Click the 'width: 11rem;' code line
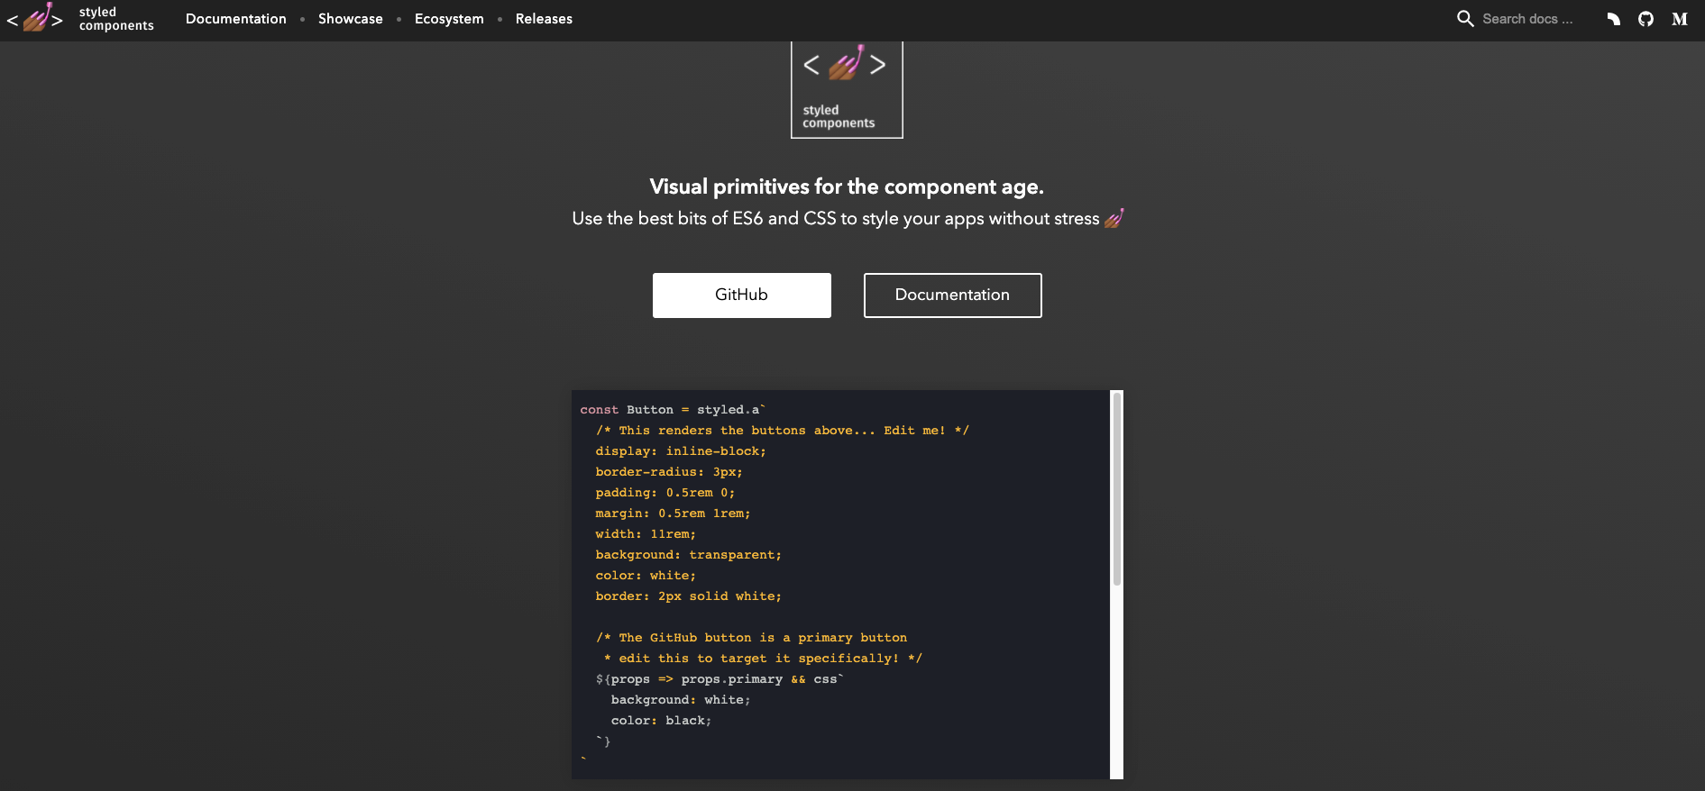The width and height of the screenshot is (1705, 791). tap(646, 534)
